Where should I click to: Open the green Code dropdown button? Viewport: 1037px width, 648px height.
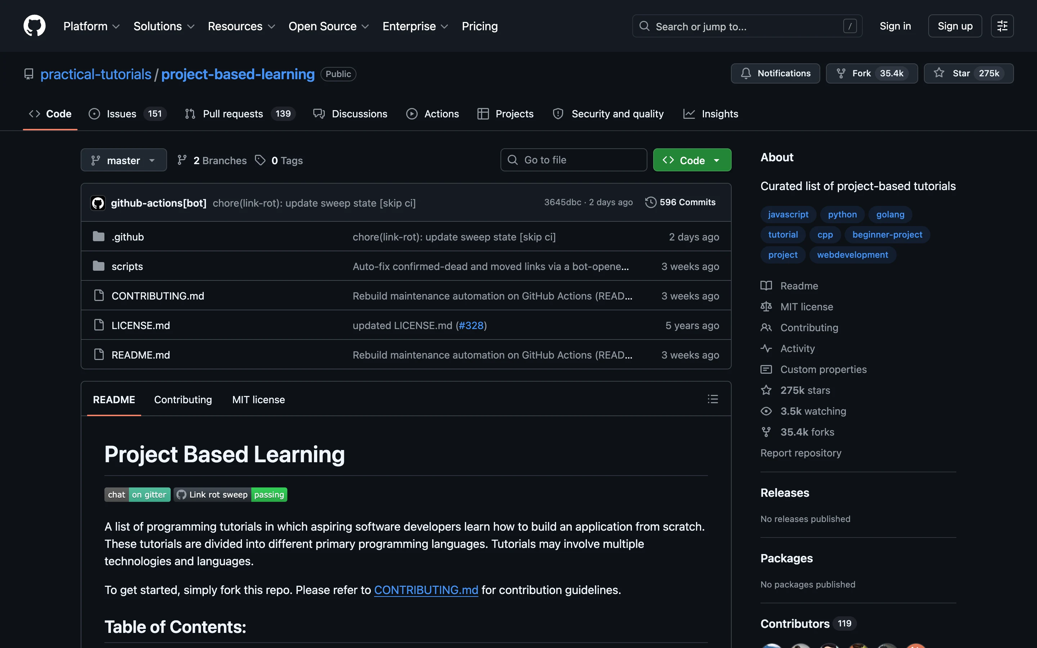tap(692, 160)
